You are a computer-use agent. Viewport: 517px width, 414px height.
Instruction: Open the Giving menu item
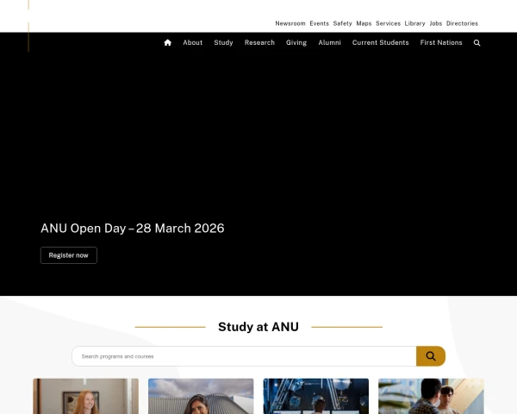tap(296, 42)
